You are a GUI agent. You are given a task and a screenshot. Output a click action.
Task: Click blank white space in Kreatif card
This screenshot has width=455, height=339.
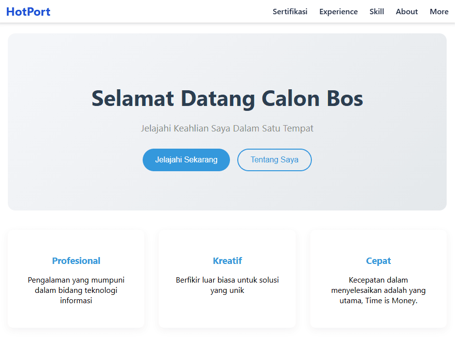tap(227, 314)
